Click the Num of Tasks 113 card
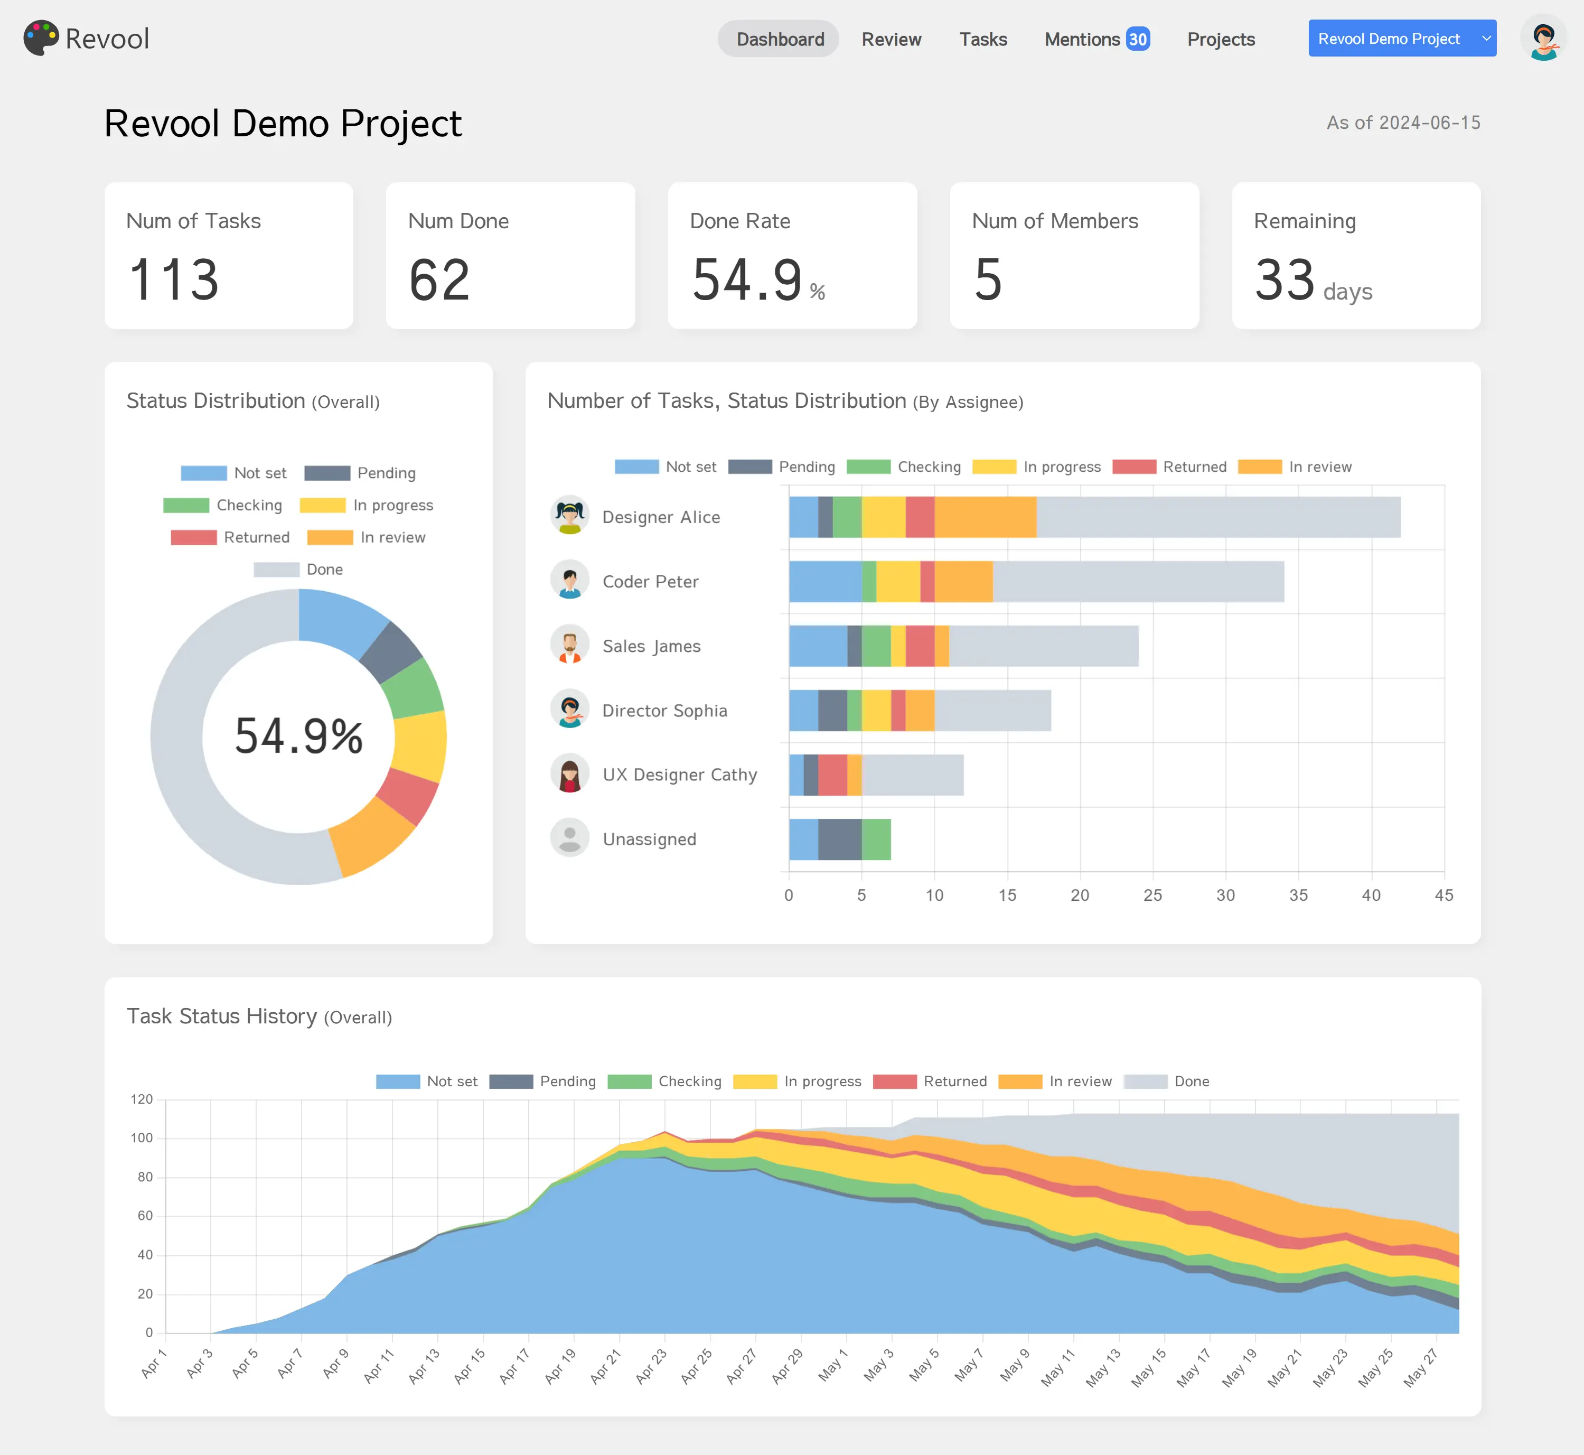The width and height of the screenshot is (1584, 1455). pos(228,256)
